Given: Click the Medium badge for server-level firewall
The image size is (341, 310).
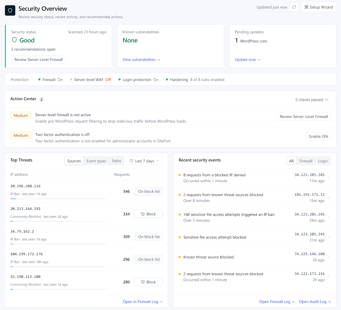Looking at the screenshot, I should point(21,115).
